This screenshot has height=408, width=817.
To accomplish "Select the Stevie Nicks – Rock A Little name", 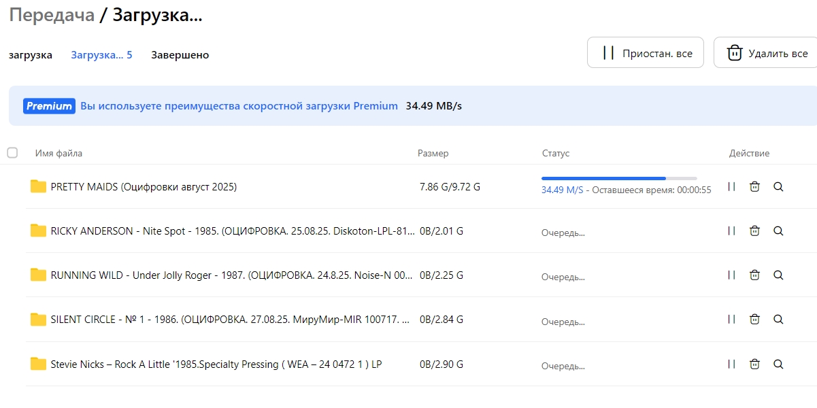I will click(x=216, y=364).
